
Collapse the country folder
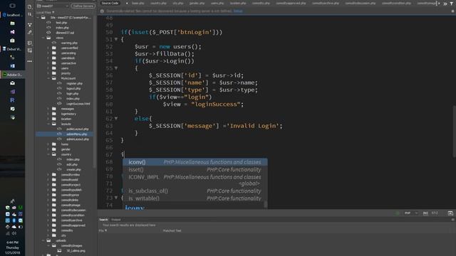[x=48, y=154]
